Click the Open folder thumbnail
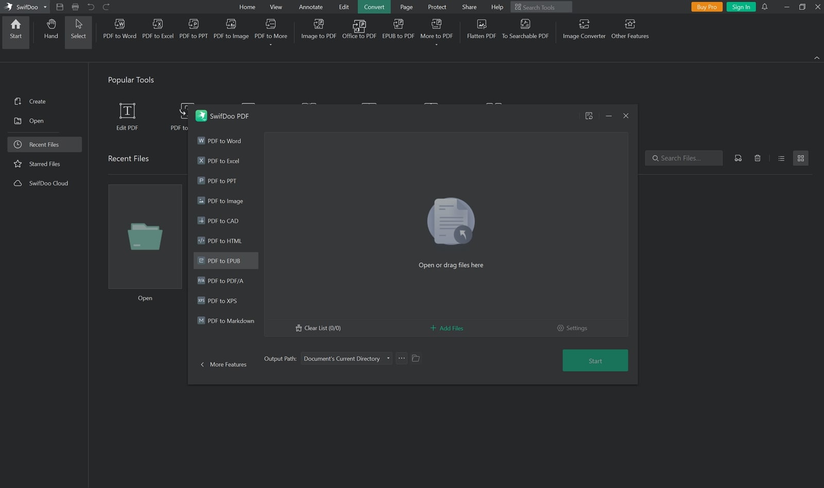 click(145, 236)
